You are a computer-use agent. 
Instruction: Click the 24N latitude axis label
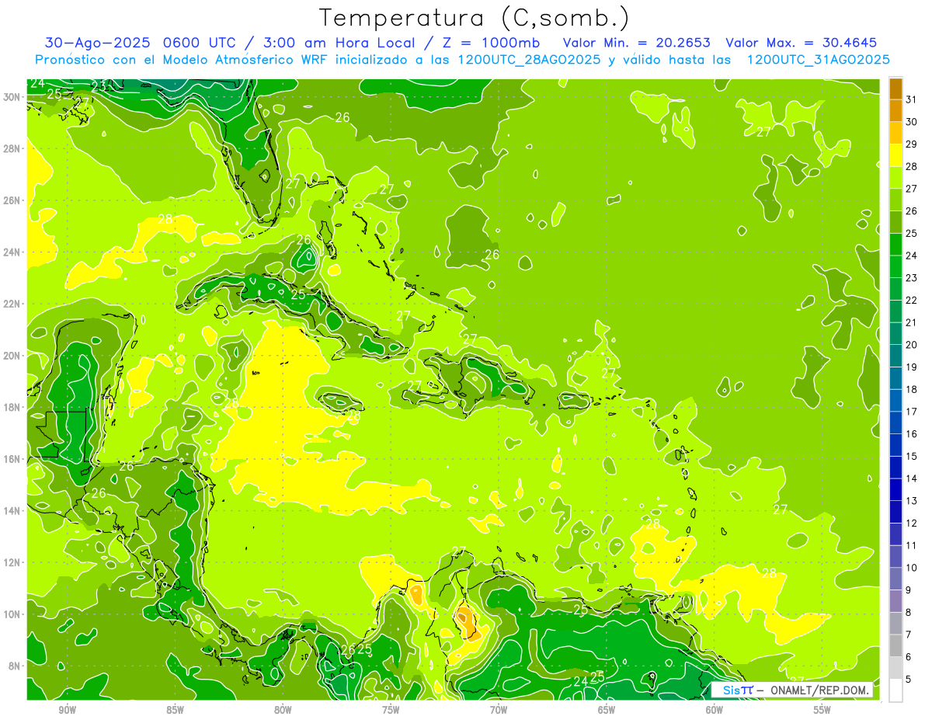12,252
